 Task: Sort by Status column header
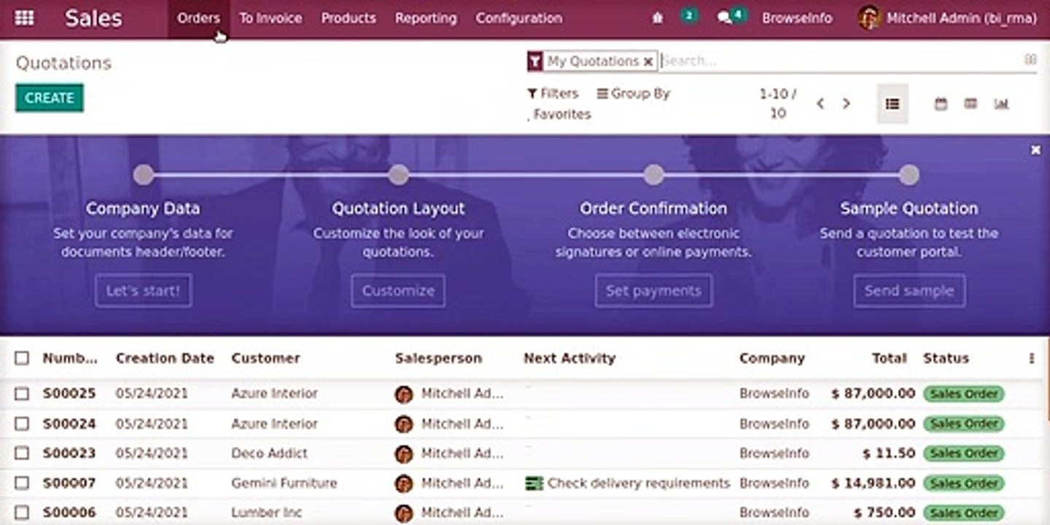coord(946,358)
